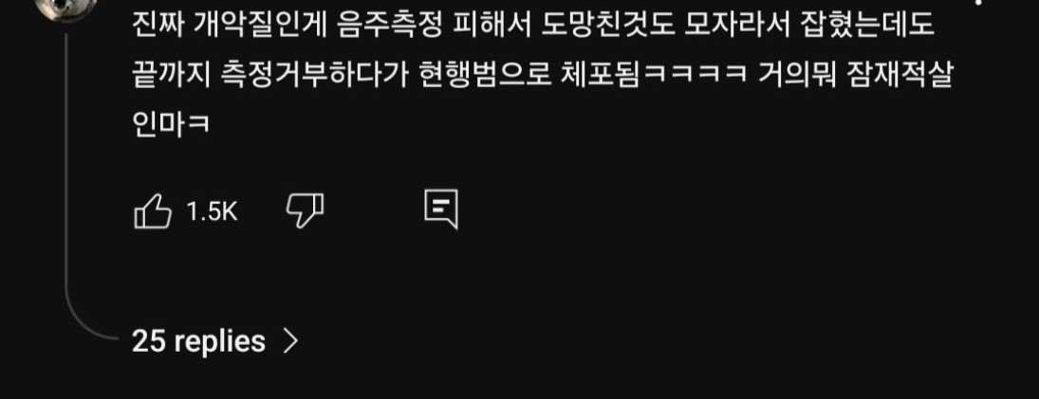
Task: Open the comment's three-dot options menu
Action: coord(978,3)
